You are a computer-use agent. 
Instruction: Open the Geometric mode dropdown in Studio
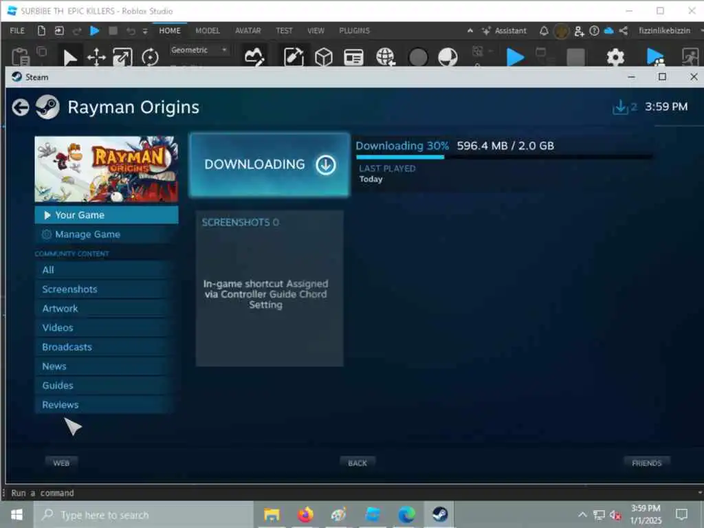coord(199,49)
